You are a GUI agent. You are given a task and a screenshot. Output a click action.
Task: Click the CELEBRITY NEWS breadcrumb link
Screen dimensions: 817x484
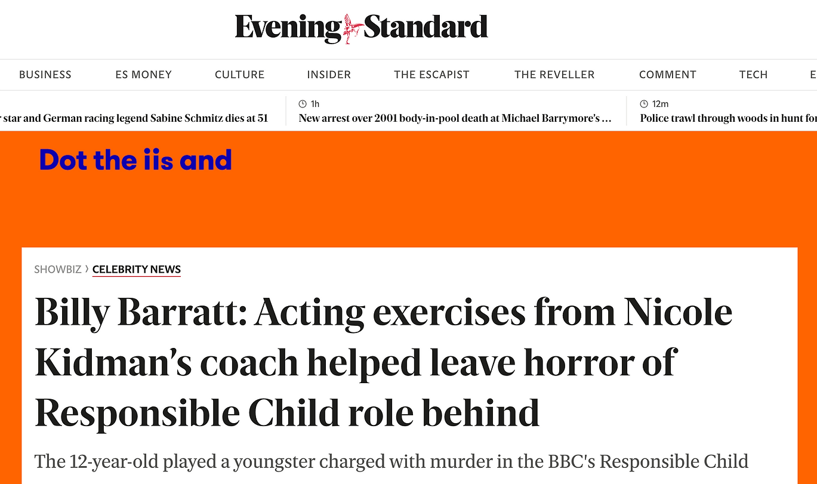coord(137,270)
